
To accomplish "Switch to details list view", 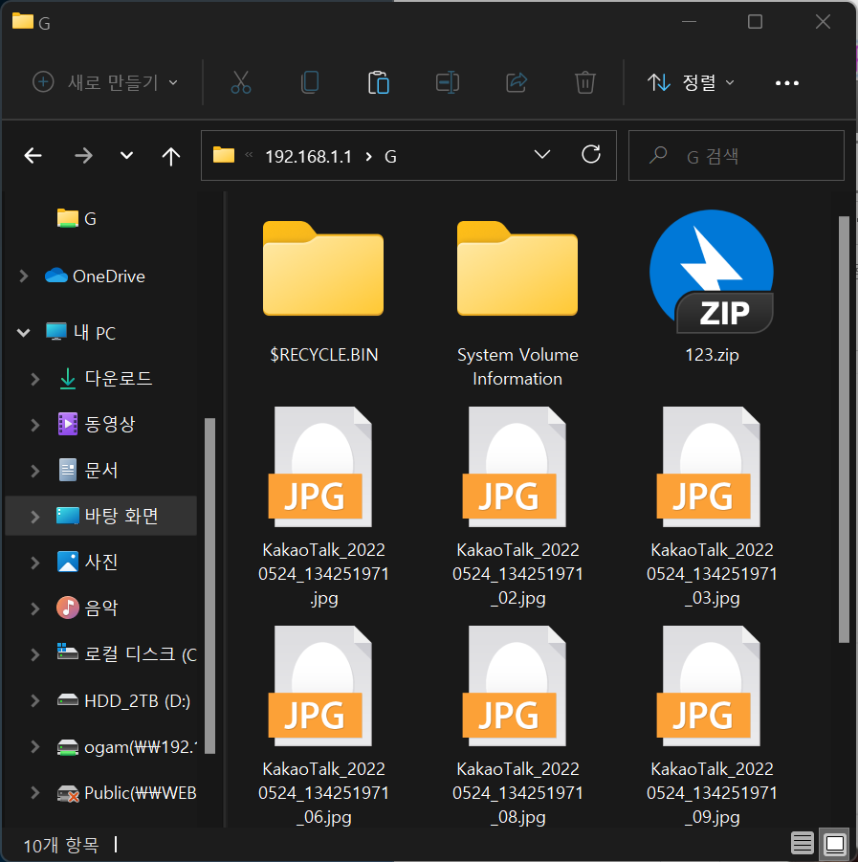I will pos(803,844).
